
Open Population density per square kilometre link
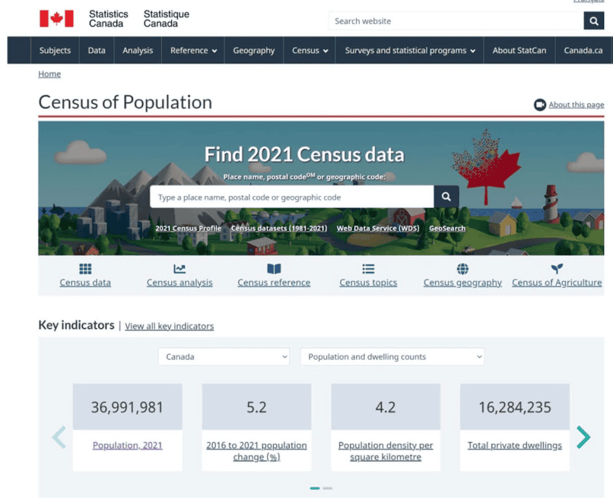click(x=386, y=451)
